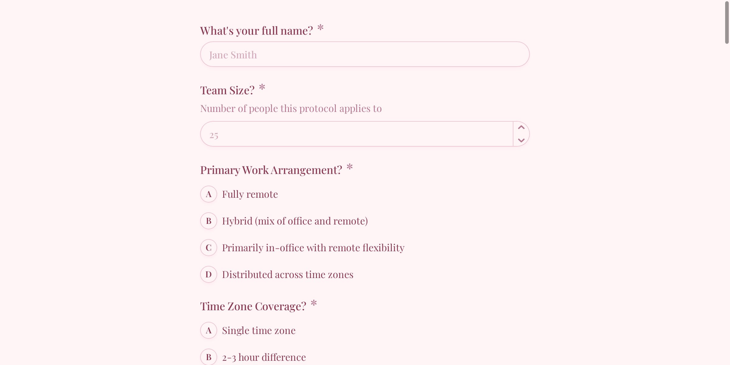
Task: Click the circle A next to Single time zone
Action: click(208, 330)
